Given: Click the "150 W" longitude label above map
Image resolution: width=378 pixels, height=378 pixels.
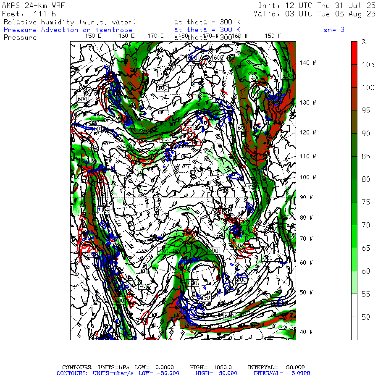Looking at the screenshot, I should pyautogui.click(x=273, y=36).
